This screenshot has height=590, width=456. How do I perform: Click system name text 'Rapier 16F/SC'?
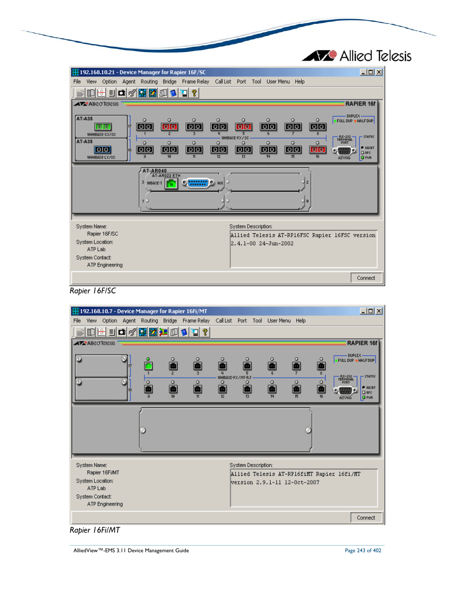click(x=102, y=234)
